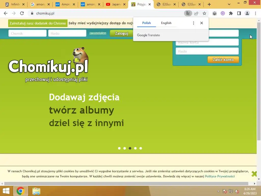Show hidden system tray icons
The image size is (261, 196).
tap(218, 191)
